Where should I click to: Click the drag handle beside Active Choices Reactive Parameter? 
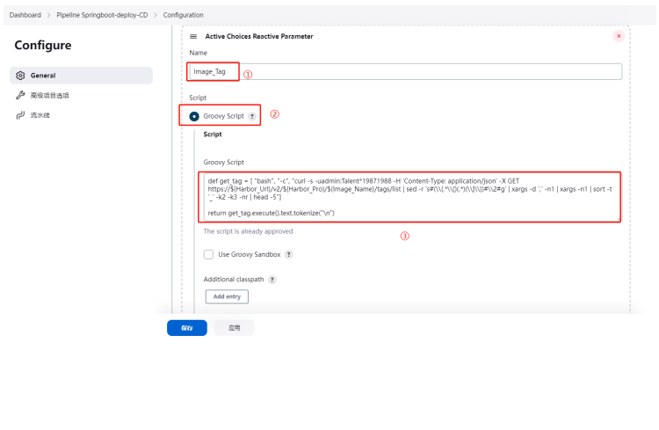(193, 36)
